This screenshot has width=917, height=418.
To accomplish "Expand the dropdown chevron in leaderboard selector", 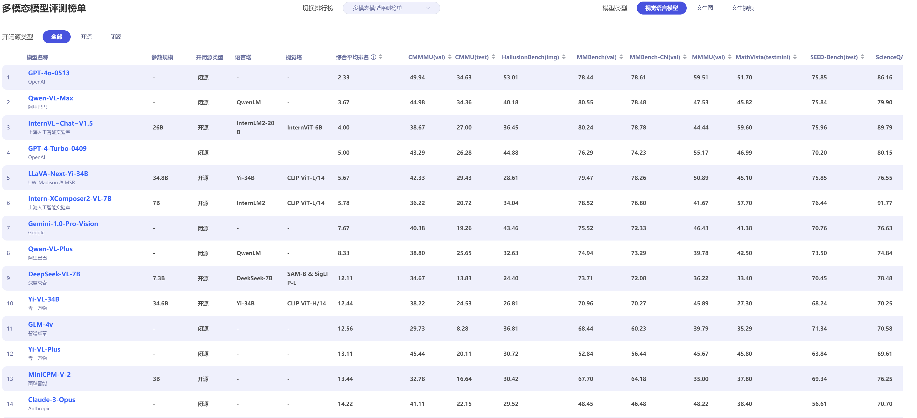I will coord(428,8).
